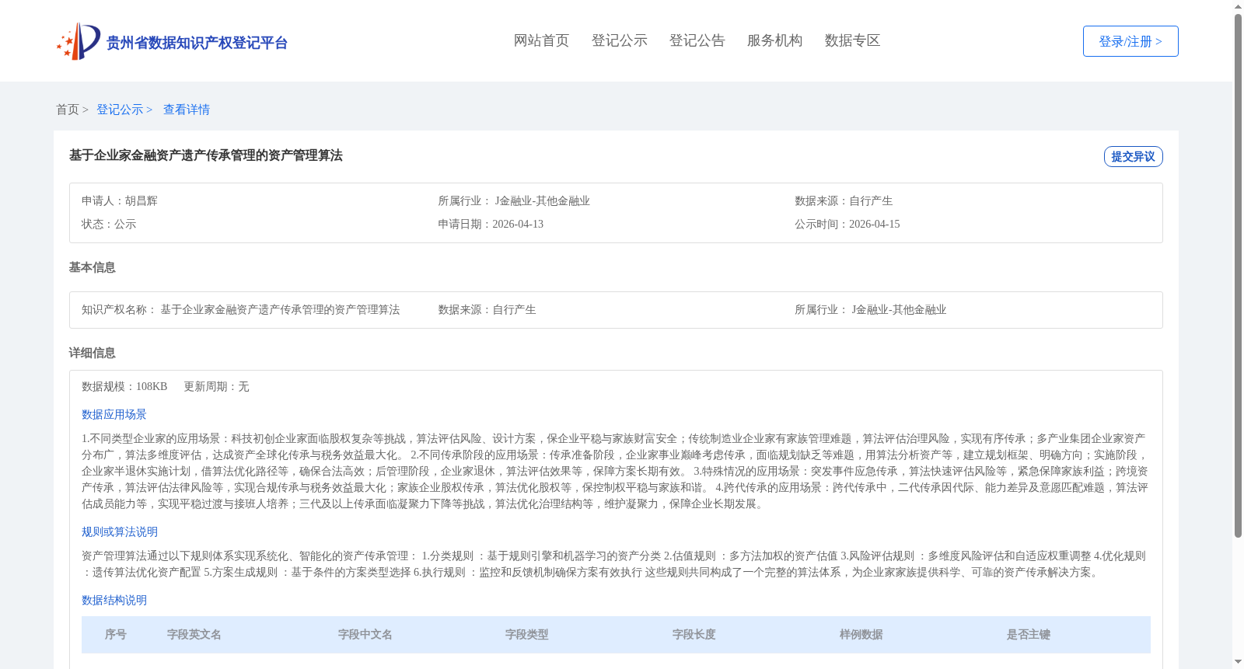Click 数据来源：自行产生 in basic info box

pyautogui.click(x=487, y=309)
